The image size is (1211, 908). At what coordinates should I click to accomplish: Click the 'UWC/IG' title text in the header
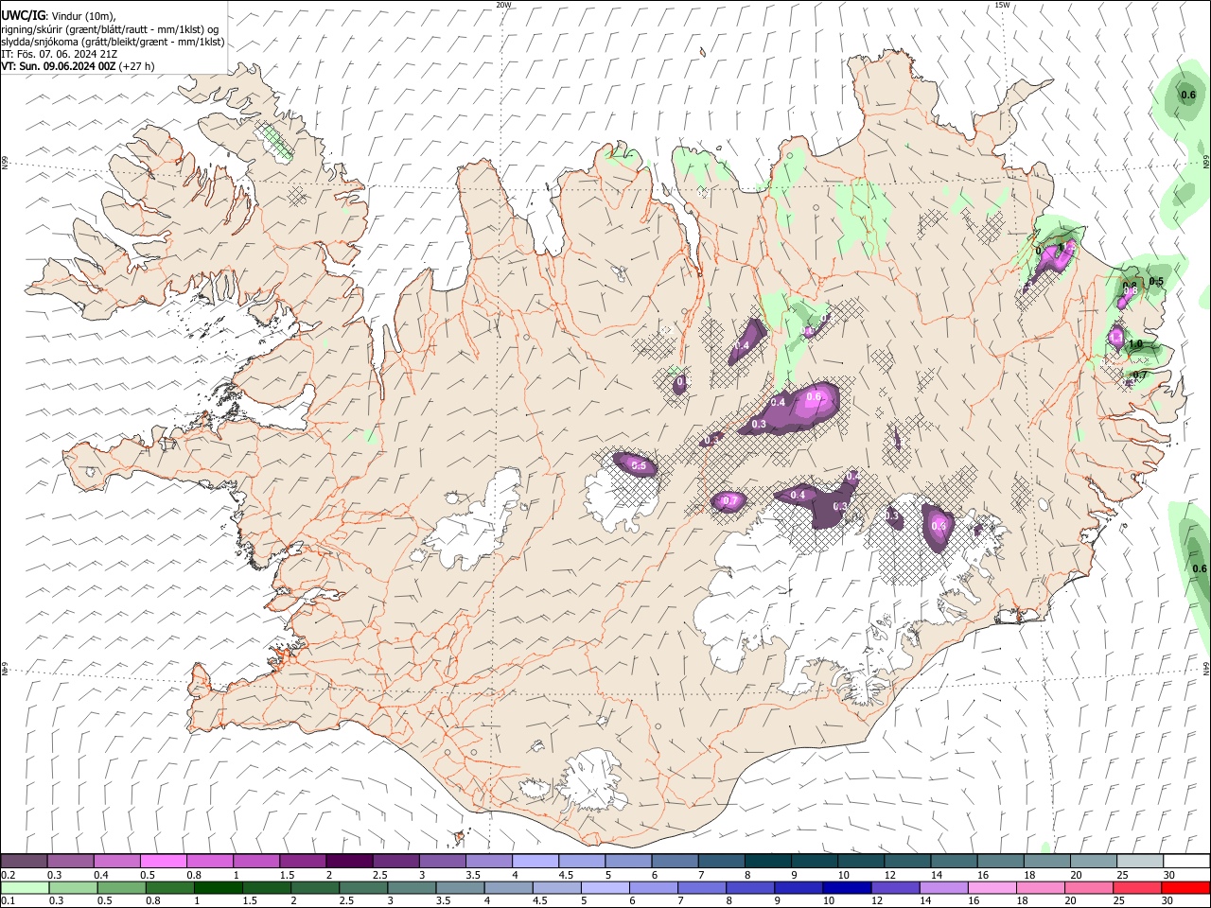click(x=23, y=15)
